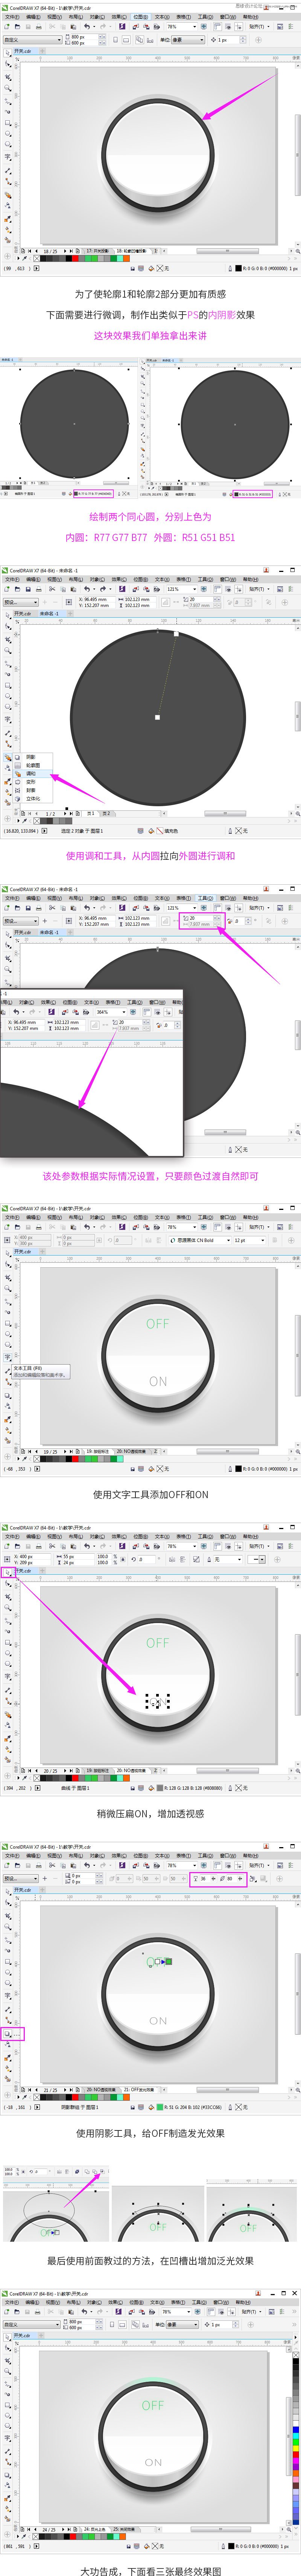The height and width of the screenshot is (2576, 301).
Task: Switch to 开关.cdr document tab in flyout screenshot
Action: coord(23,613)
